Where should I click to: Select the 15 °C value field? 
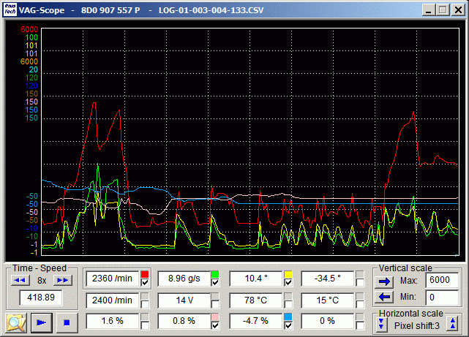click(x=328, y=300)
